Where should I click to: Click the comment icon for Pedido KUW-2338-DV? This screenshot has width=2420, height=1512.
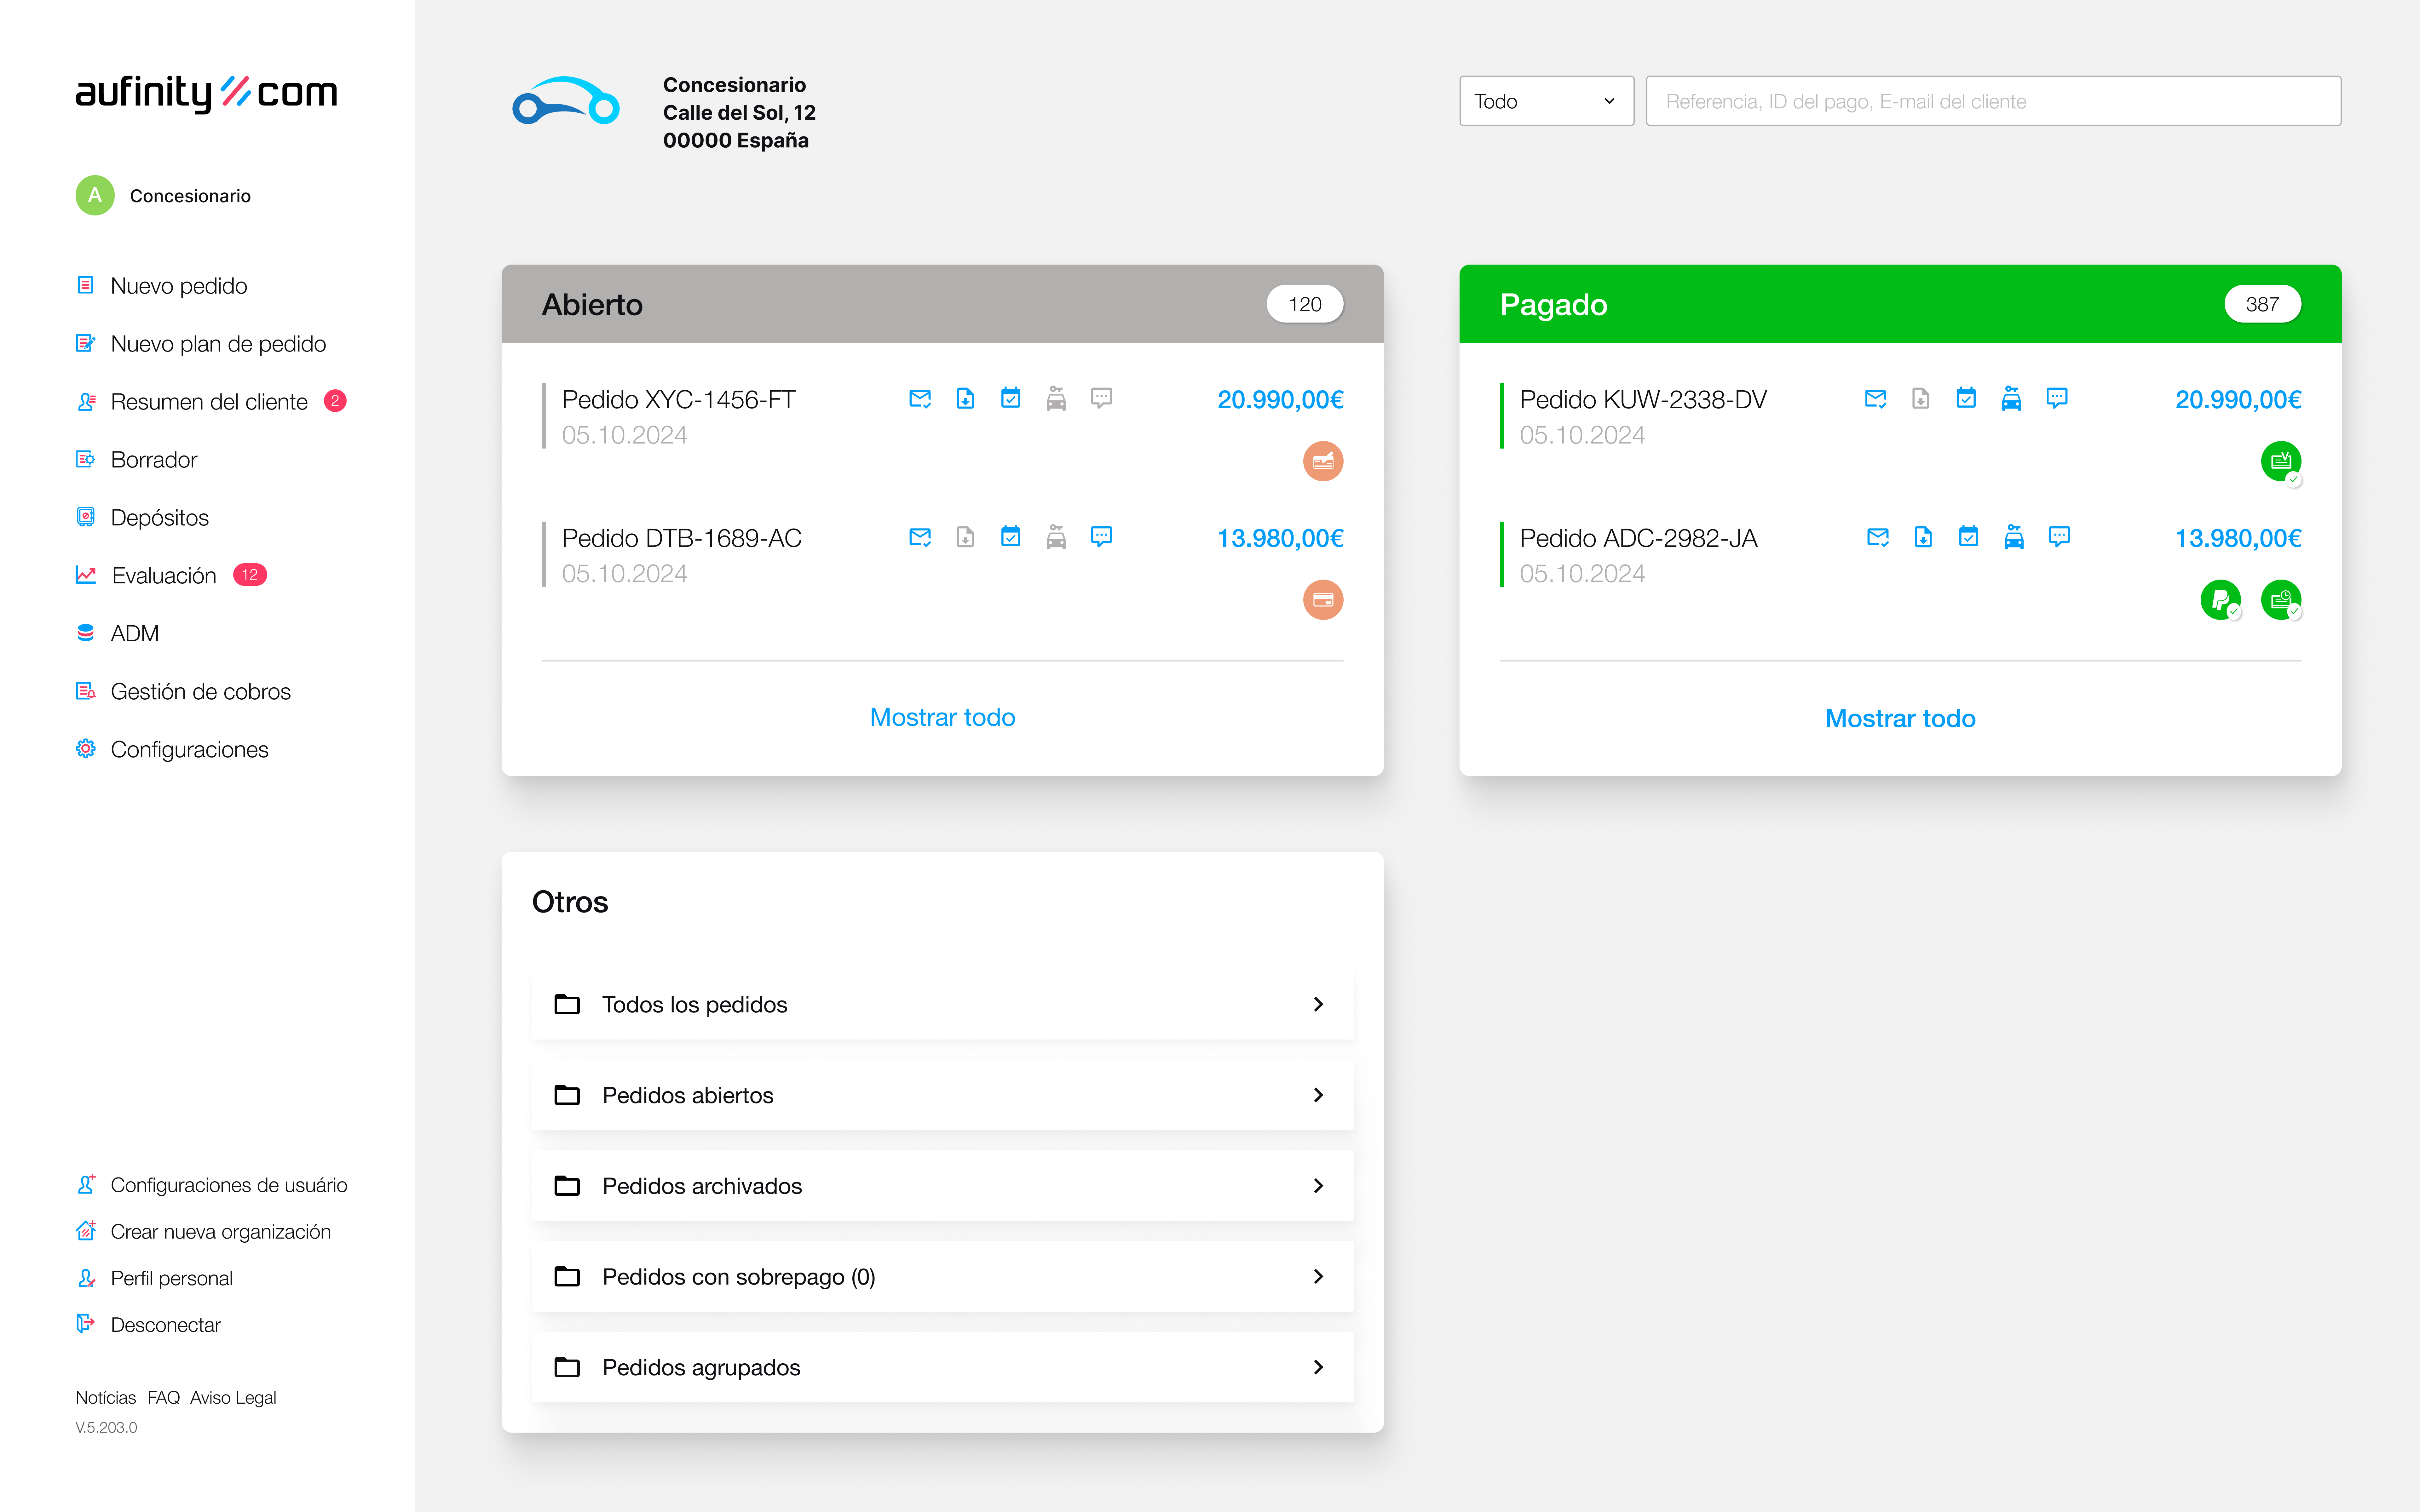(2057, 398)
